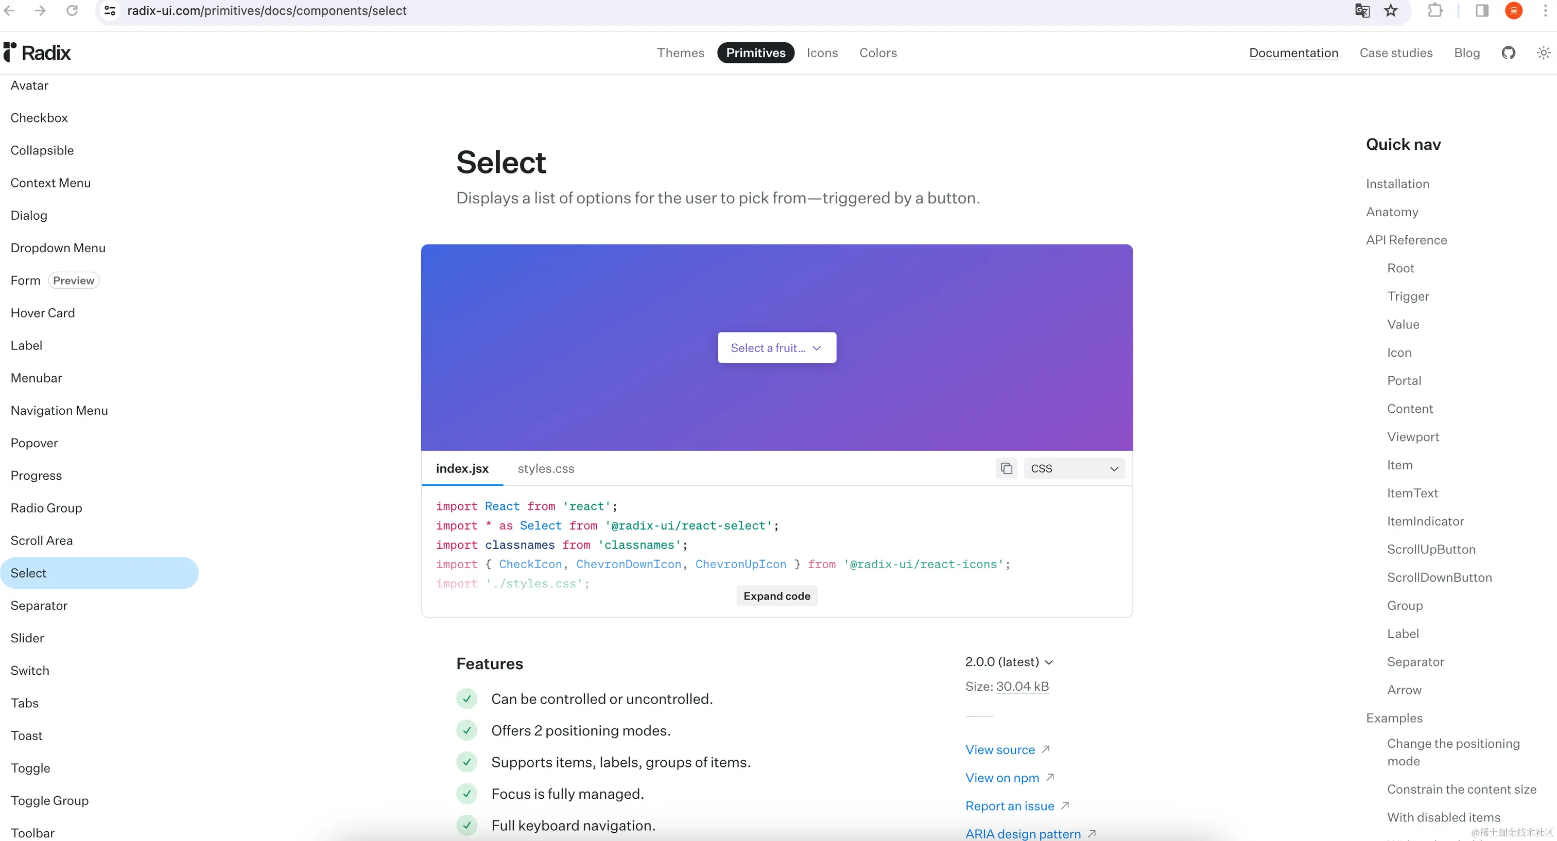The height and width of the screenshot is (841, 1557).
Task: Jump to Constrain the content size
Action: (x=1462, y=789)
